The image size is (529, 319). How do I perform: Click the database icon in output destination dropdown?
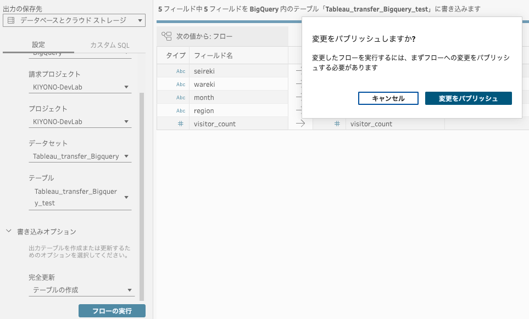[11, 20]
